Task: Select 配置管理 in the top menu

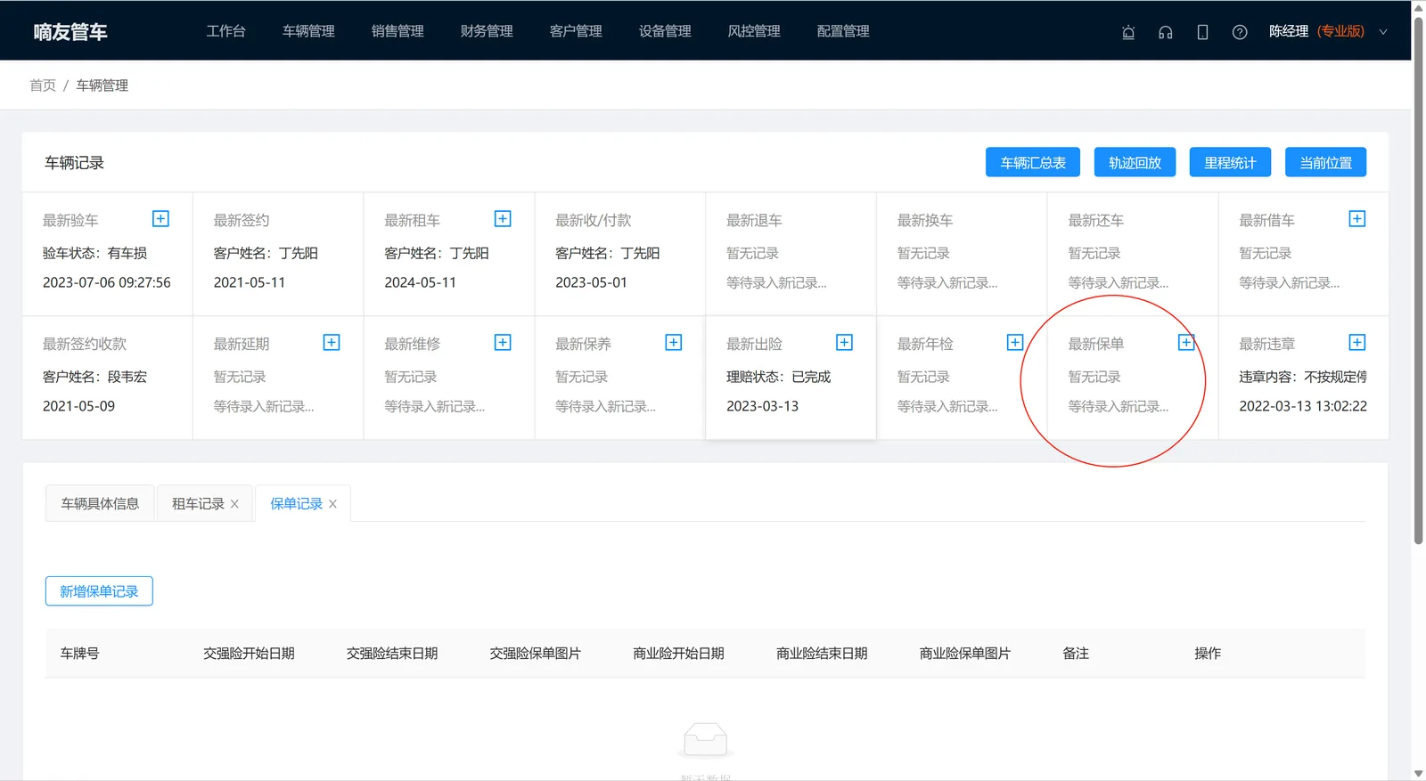Action: tap(843, 31)
